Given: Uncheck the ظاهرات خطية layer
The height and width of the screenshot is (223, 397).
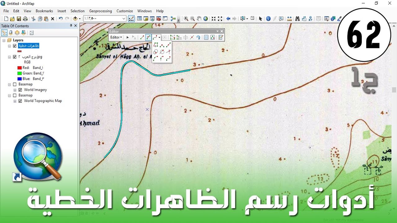Looking at the screenshot, I should 15,46.
